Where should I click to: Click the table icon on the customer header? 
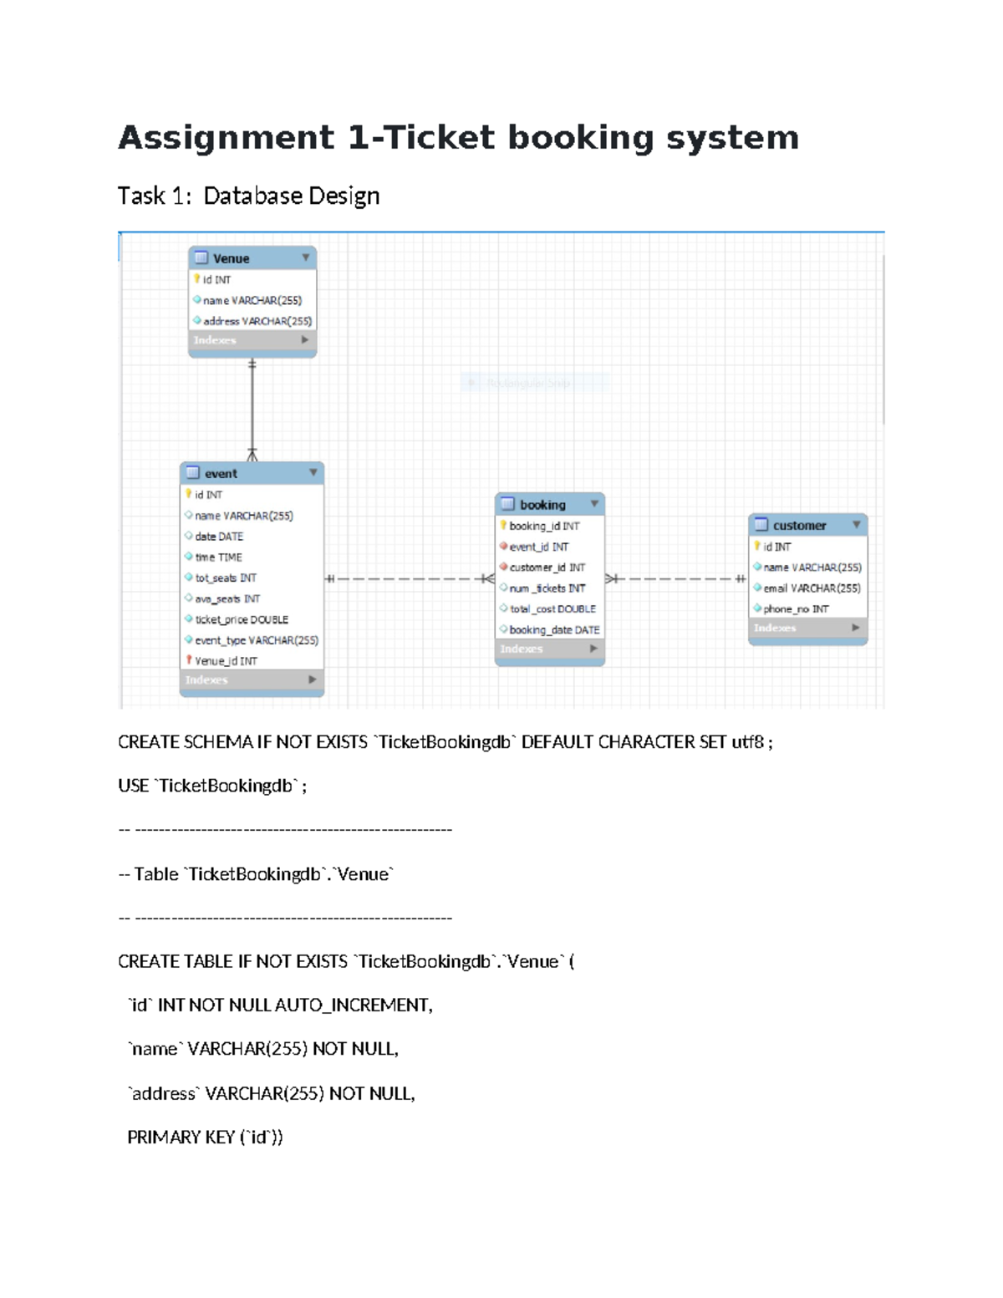point(761,525)
